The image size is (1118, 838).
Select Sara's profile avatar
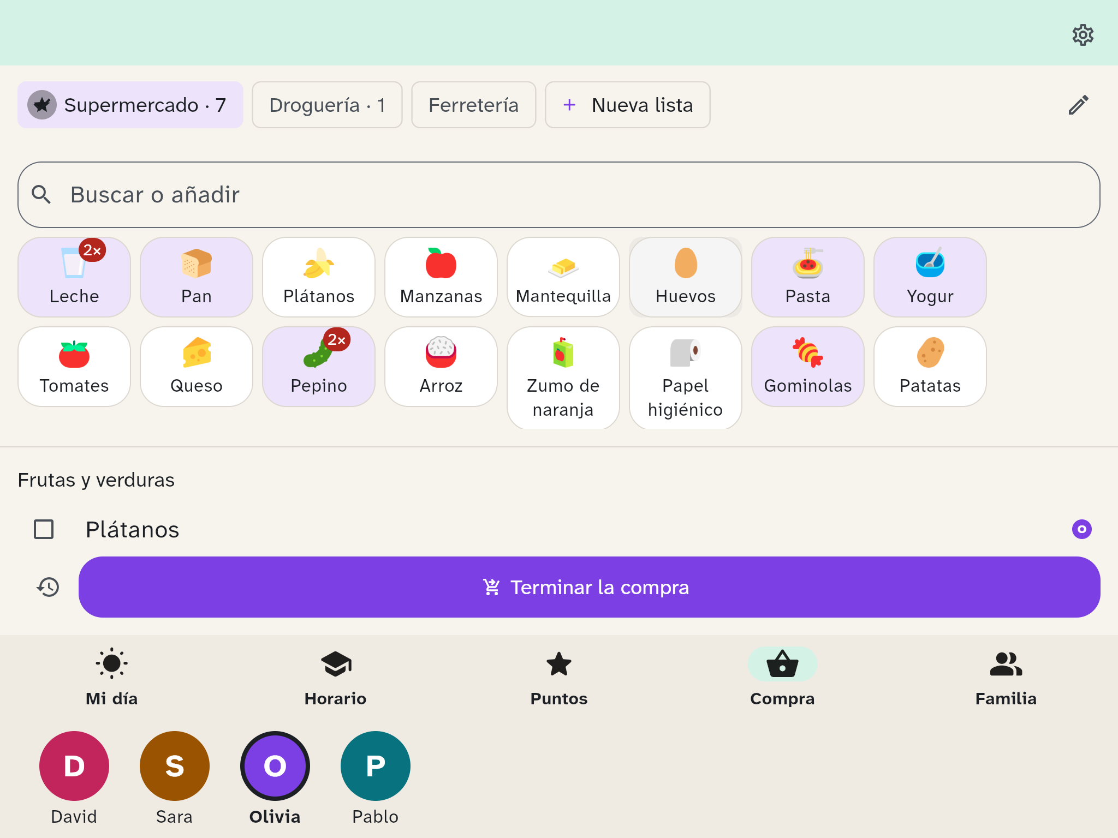coord(175,766)
